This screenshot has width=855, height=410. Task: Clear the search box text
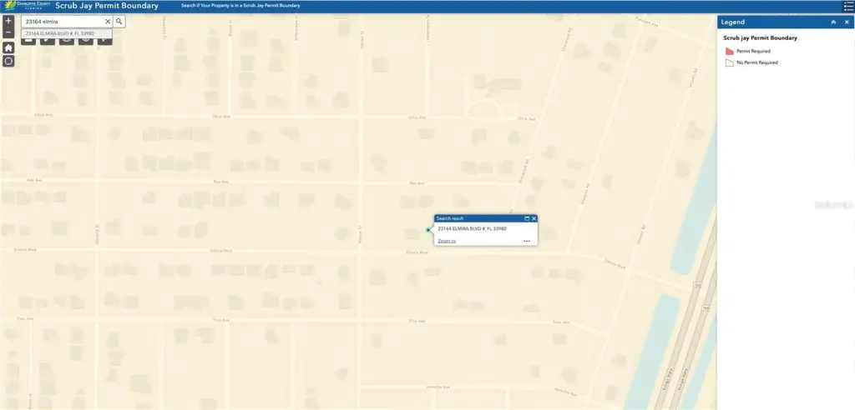point(107,21)
